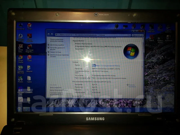Open the Bulletstorm desktop shortcut
This screenshot has width=180, height=135.
tap(168, 38)
